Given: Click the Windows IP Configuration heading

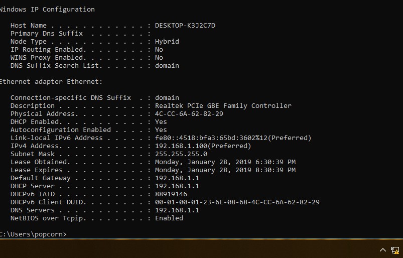Looking at the screenshot, I should [47, 9].
